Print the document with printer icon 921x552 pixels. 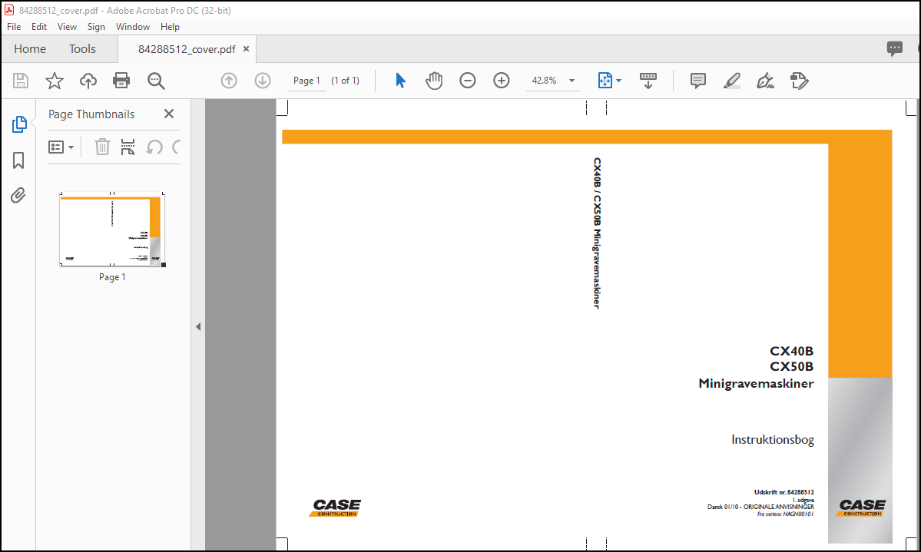(121, 81)
